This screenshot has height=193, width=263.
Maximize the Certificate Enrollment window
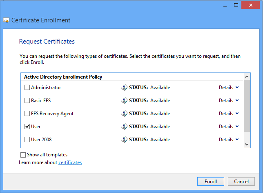236,5
